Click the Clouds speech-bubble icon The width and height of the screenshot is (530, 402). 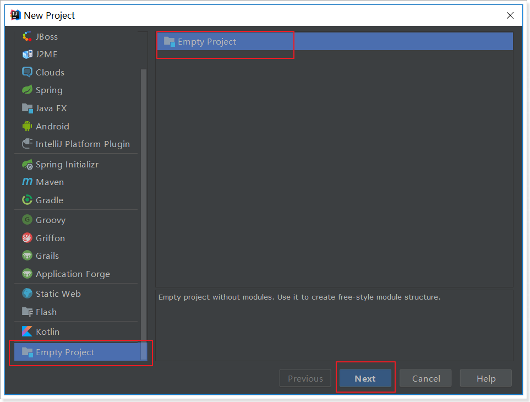pos(27,72)
